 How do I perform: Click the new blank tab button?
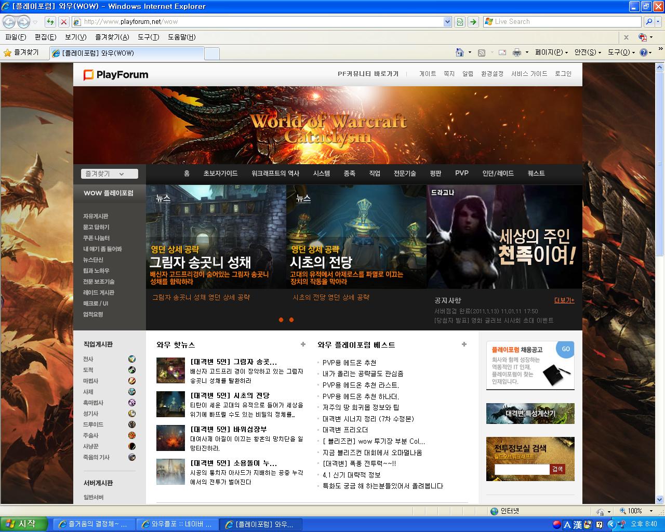click(212, 53)
